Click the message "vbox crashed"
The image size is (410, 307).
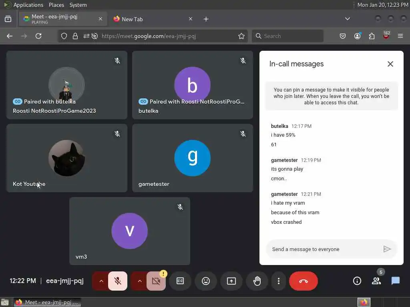point(286,222)
